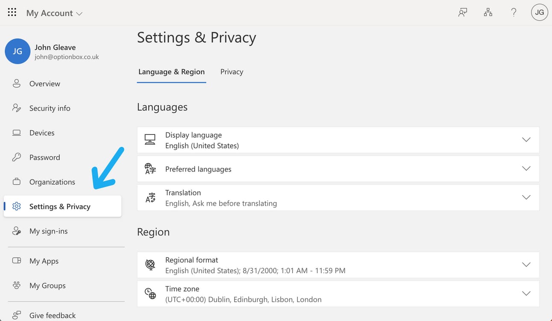
Task: Click the Password key icon
Action: point(17,157)
